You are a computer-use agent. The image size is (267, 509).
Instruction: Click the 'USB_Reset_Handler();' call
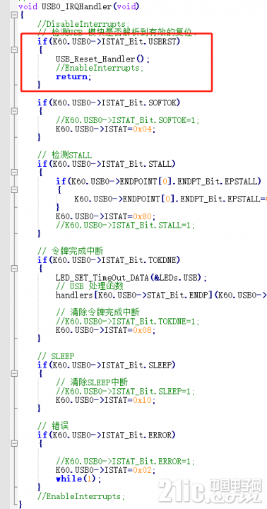coord(102,59)
